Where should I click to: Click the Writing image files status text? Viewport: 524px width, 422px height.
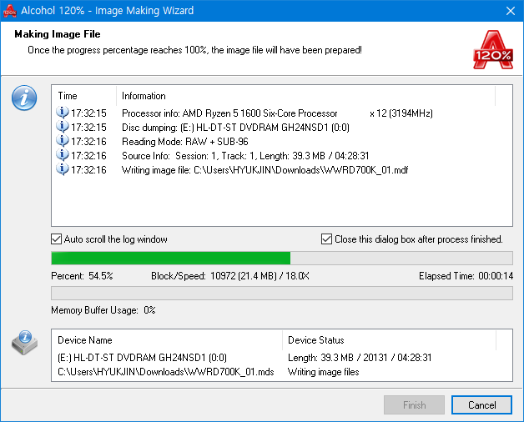point(324,372)
